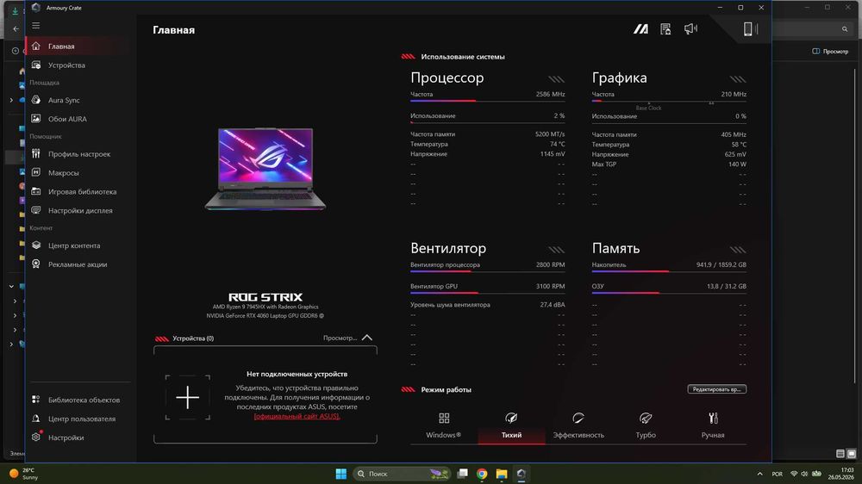Viewport: 862px width, 484px height.
Task: Click Накопитель storage usage bar
Action: click(669, 270)
